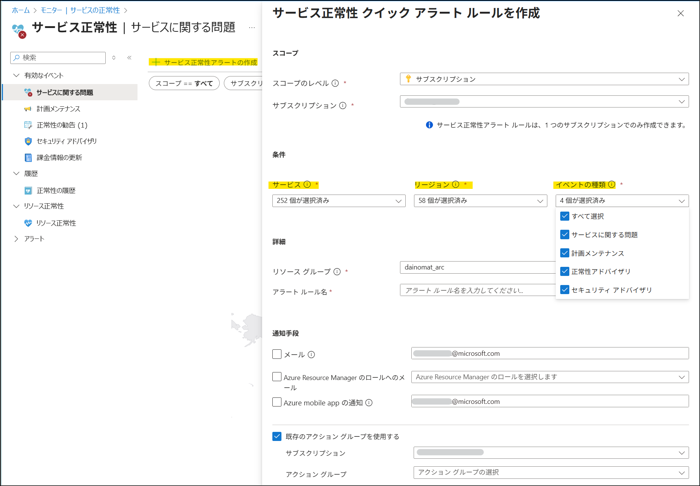Uncheck 正常性アドバイザリ event type
The height and width of the screenshot is (486, 700).
[x=565, y=271]
